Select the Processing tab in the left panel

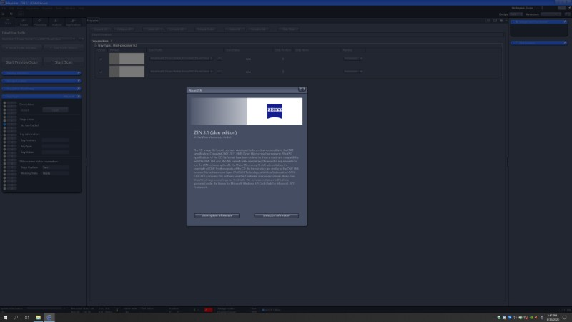click(40, 22)
